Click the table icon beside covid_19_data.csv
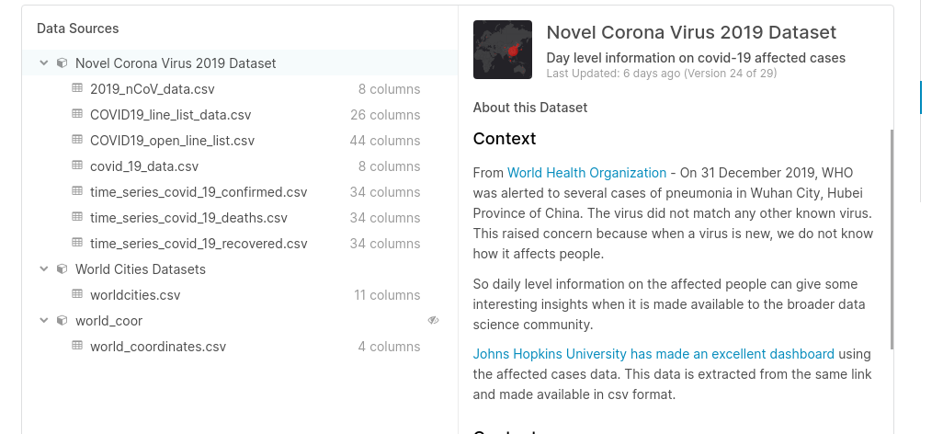Image resolution: width=943 pixels, height=434 pixels. tap(77, 166)
